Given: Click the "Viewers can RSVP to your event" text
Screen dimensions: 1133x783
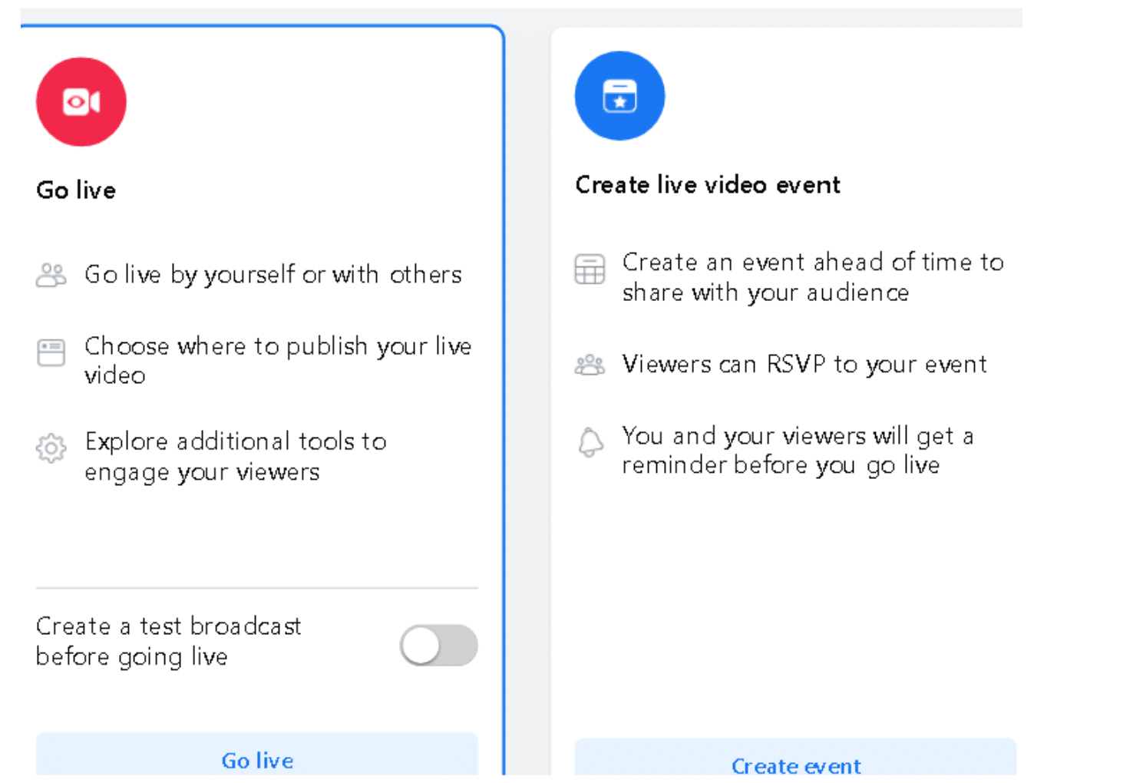Looking at the screenshot, I should [804, 365].
